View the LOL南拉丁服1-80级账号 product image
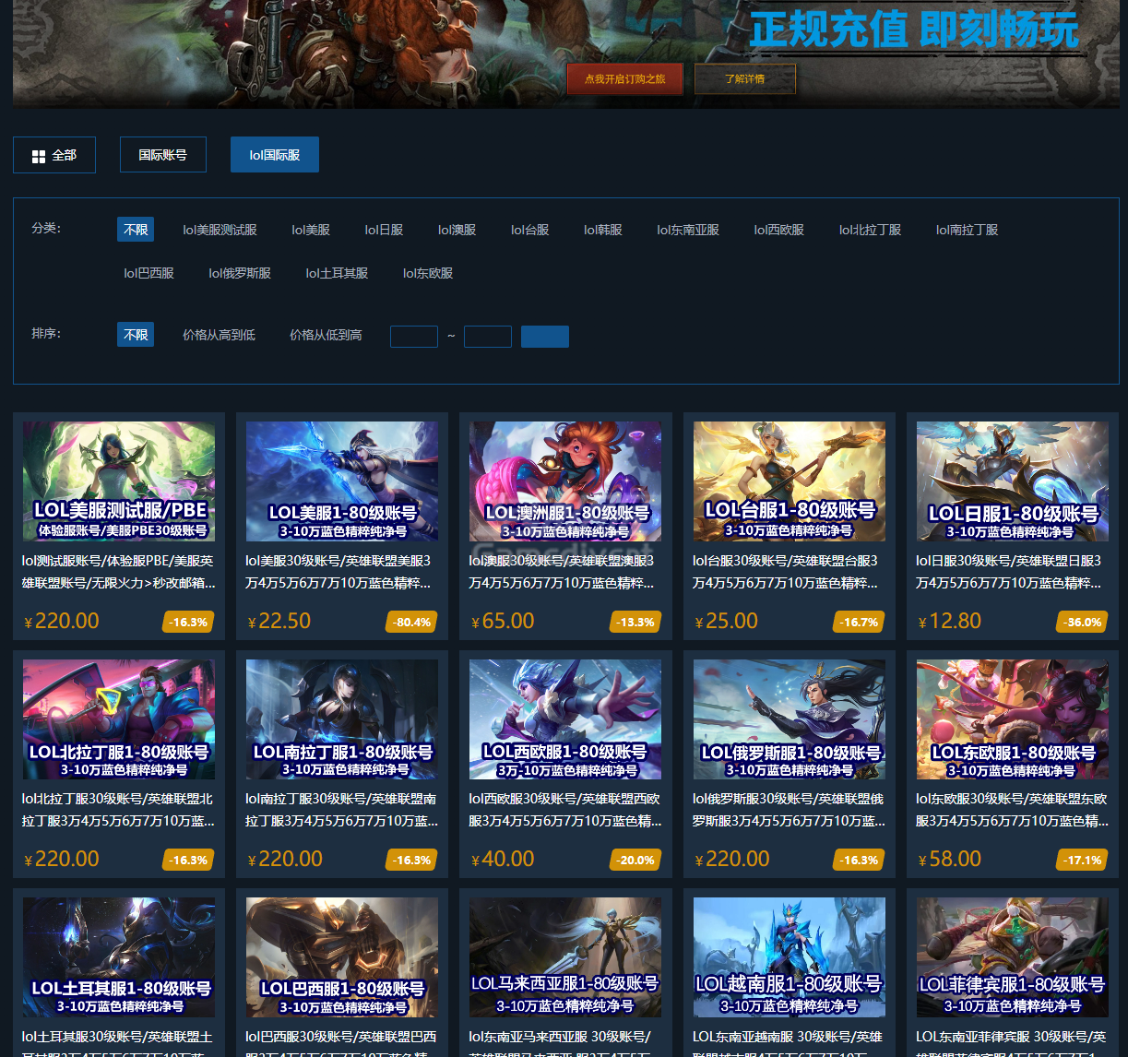This screenshot has height=1057, width=1128. point(342,719)
